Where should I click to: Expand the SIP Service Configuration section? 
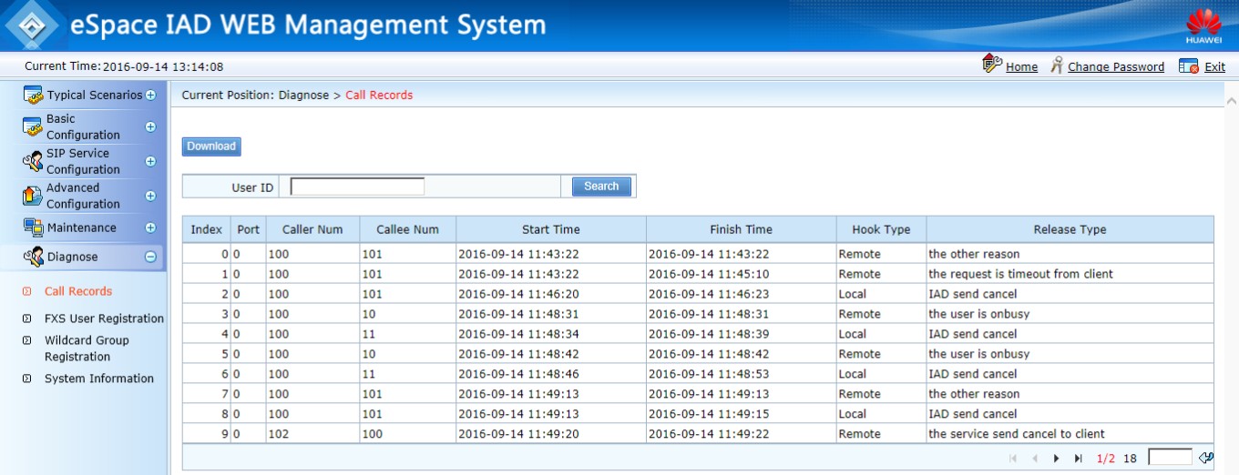[150, 161]
